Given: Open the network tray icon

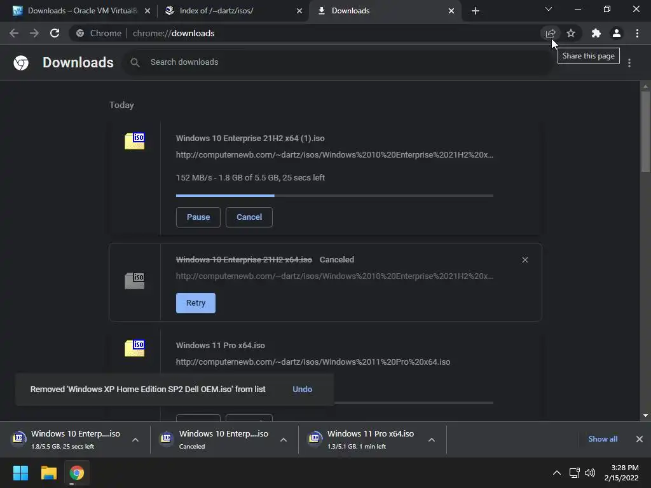Looking at the screenshot, I should [574, 473].
